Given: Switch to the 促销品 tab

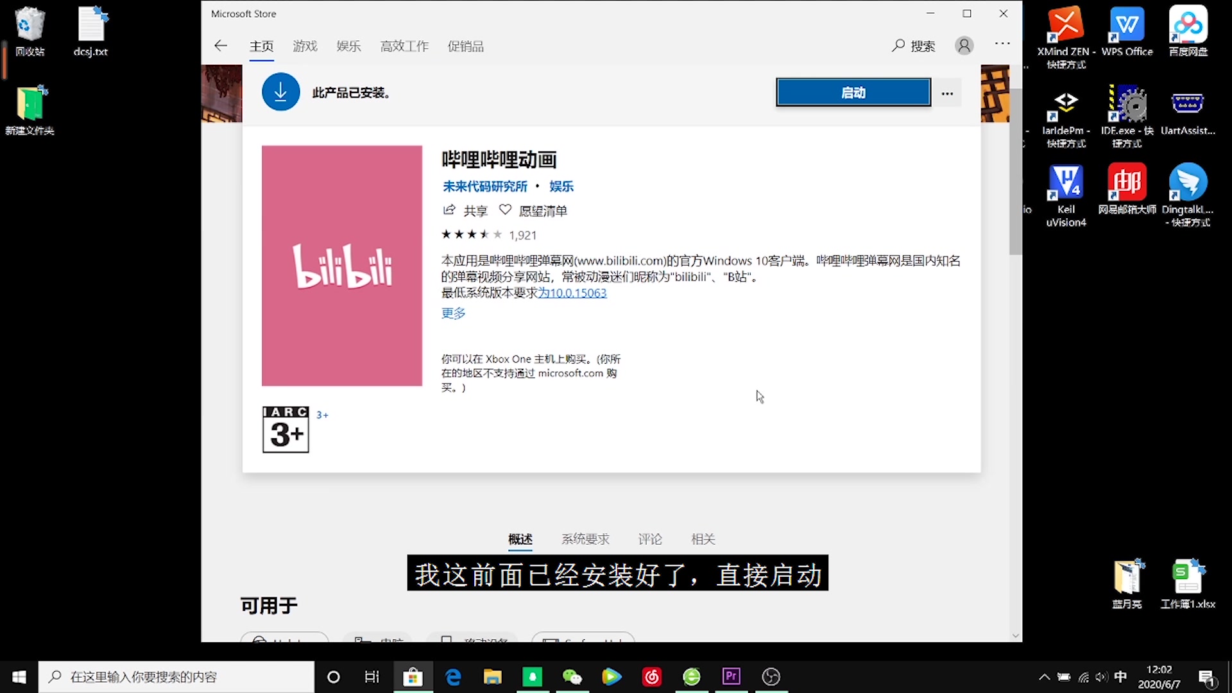Looking at the screenshot, I should [x=466, y=46].
